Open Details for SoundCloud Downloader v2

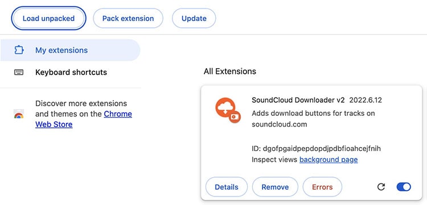coord(227,187)
